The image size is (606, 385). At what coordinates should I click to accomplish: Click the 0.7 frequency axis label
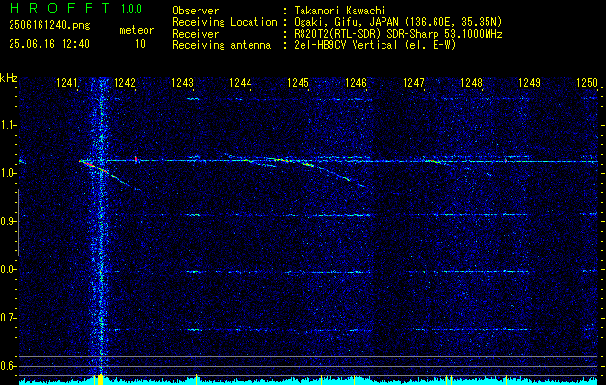pyautogui.click(x=8, y=318)
